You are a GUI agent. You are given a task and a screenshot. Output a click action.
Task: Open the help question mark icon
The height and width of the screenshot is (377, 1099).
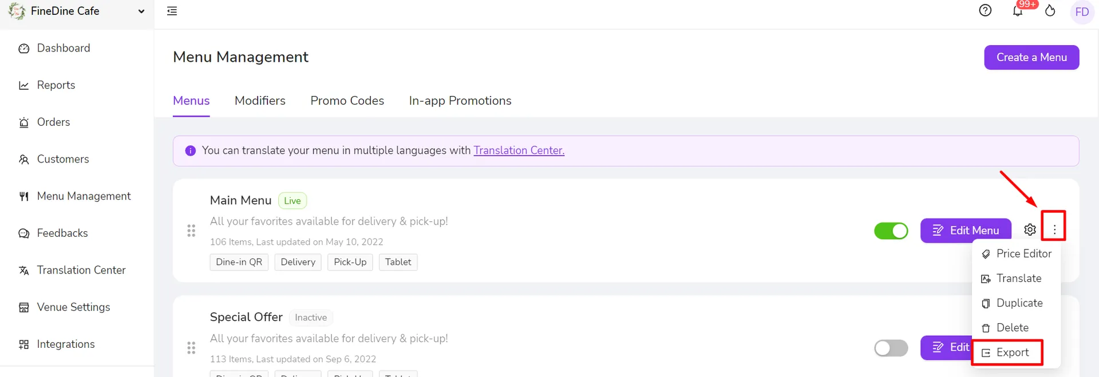[985, 10]
